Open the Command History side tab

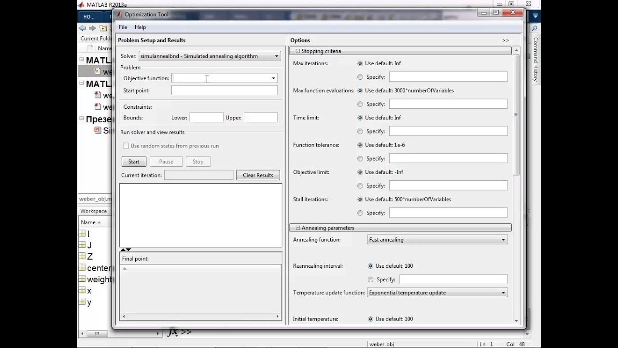[x=535, y=59]
